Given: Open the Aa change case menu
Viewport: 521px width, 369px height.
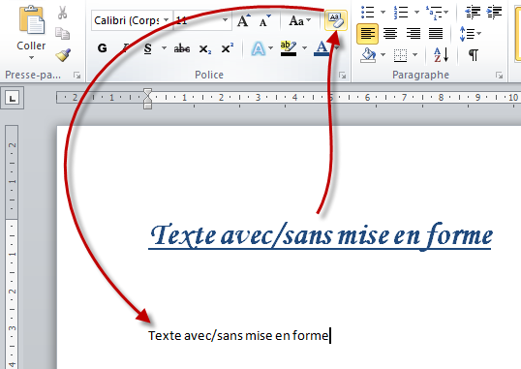Looking at the screenshot, I should coord(299,20).
